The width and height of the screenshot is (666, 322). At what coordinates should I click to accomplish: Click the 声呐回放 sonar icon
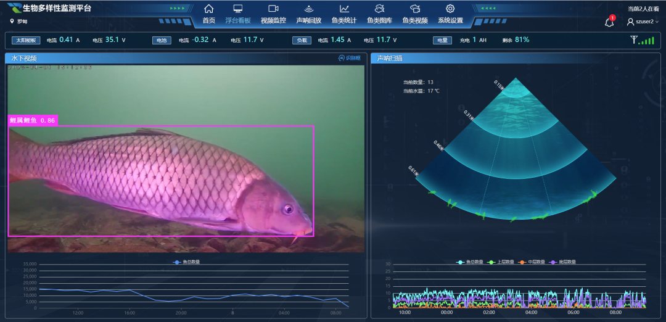308,9
